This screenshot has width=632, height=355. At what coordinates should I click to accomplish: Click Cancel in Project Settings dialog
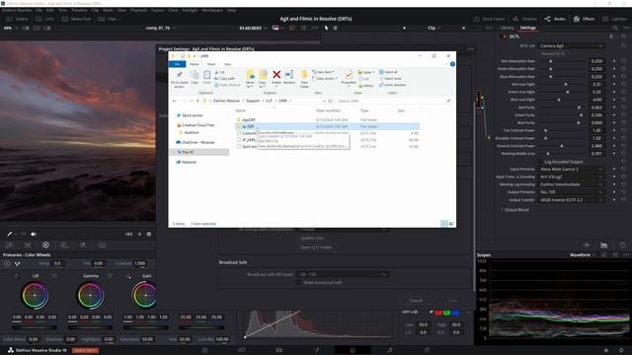pyautogui.click(x=416, y=301)
